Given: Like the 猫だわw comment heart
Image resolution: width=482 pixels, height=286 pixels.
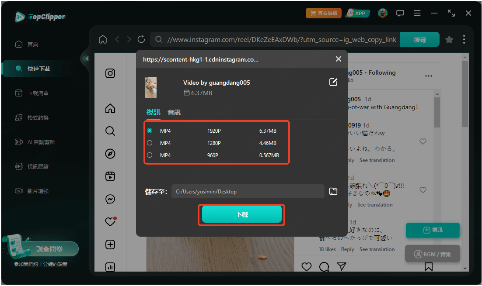Looking at the screenshot, I should pyautogui.click(x=423, y=141).
